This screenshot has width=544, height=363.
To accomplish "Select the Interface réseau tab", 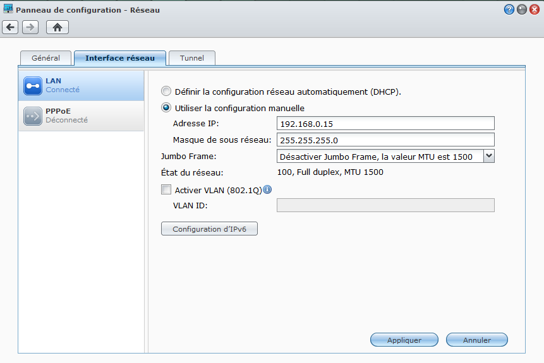I will (120, 58).
